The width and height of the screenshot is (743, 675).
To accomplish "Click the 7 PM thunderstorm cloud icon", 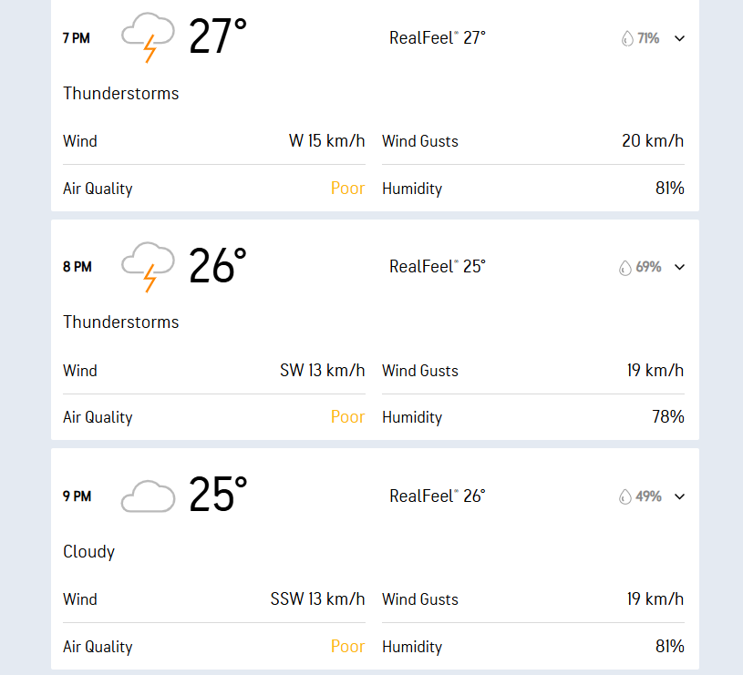I will (148, 37).
